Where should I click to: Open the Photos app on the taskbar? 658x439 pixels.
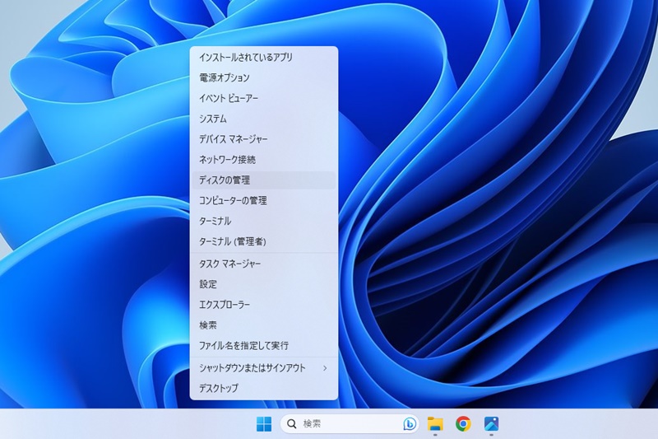(491, 424)
